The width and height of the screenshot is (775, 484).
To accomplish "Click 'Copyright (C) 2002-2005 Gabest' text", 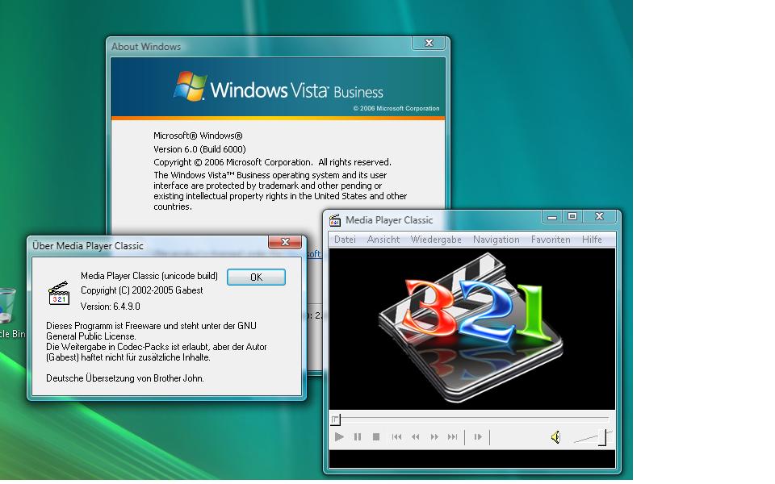I will pos(141,290).
